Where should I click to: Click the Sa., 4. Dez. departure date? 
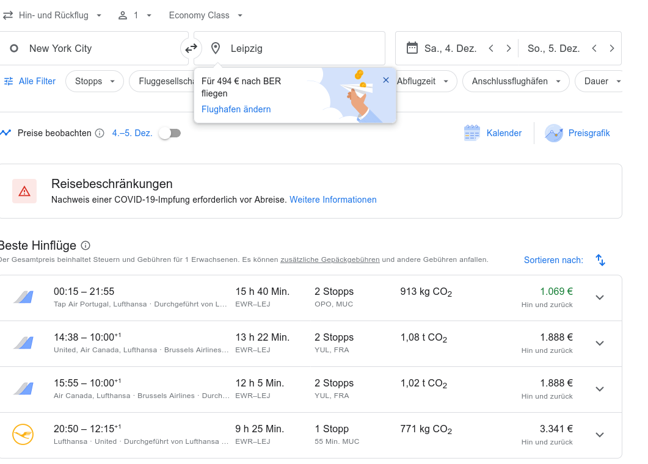tap(451, 48)
